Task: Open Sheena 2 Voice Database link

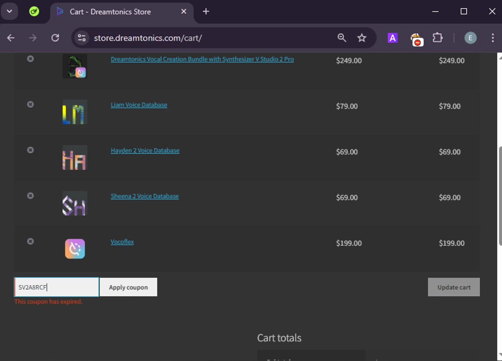Action: pyautogui.click(x=145, y=196)
